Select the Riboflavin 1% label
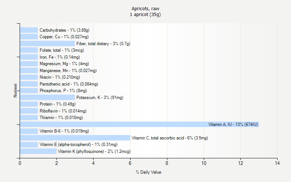The width and height of the screenshot is (291, 182). pyautogui.click(x=63, y=111)
